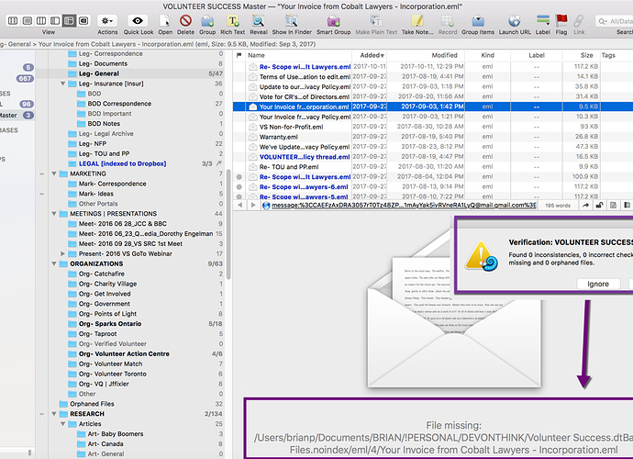This screenshot has height=459, width=633.
Task: Create a Rich Text document
Action: click(x=233, y=20)
